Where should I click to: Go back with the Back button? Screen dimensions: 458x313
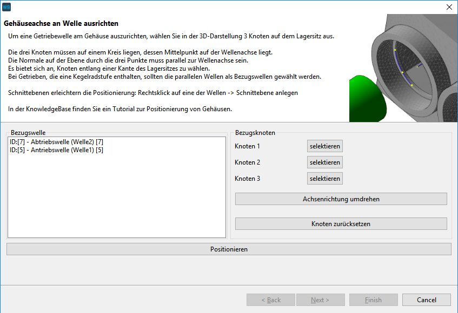(271, 300)
